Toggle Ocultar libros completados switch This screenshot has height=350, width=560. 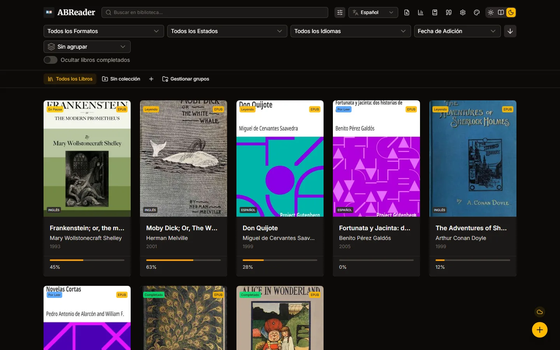[51, 60]
